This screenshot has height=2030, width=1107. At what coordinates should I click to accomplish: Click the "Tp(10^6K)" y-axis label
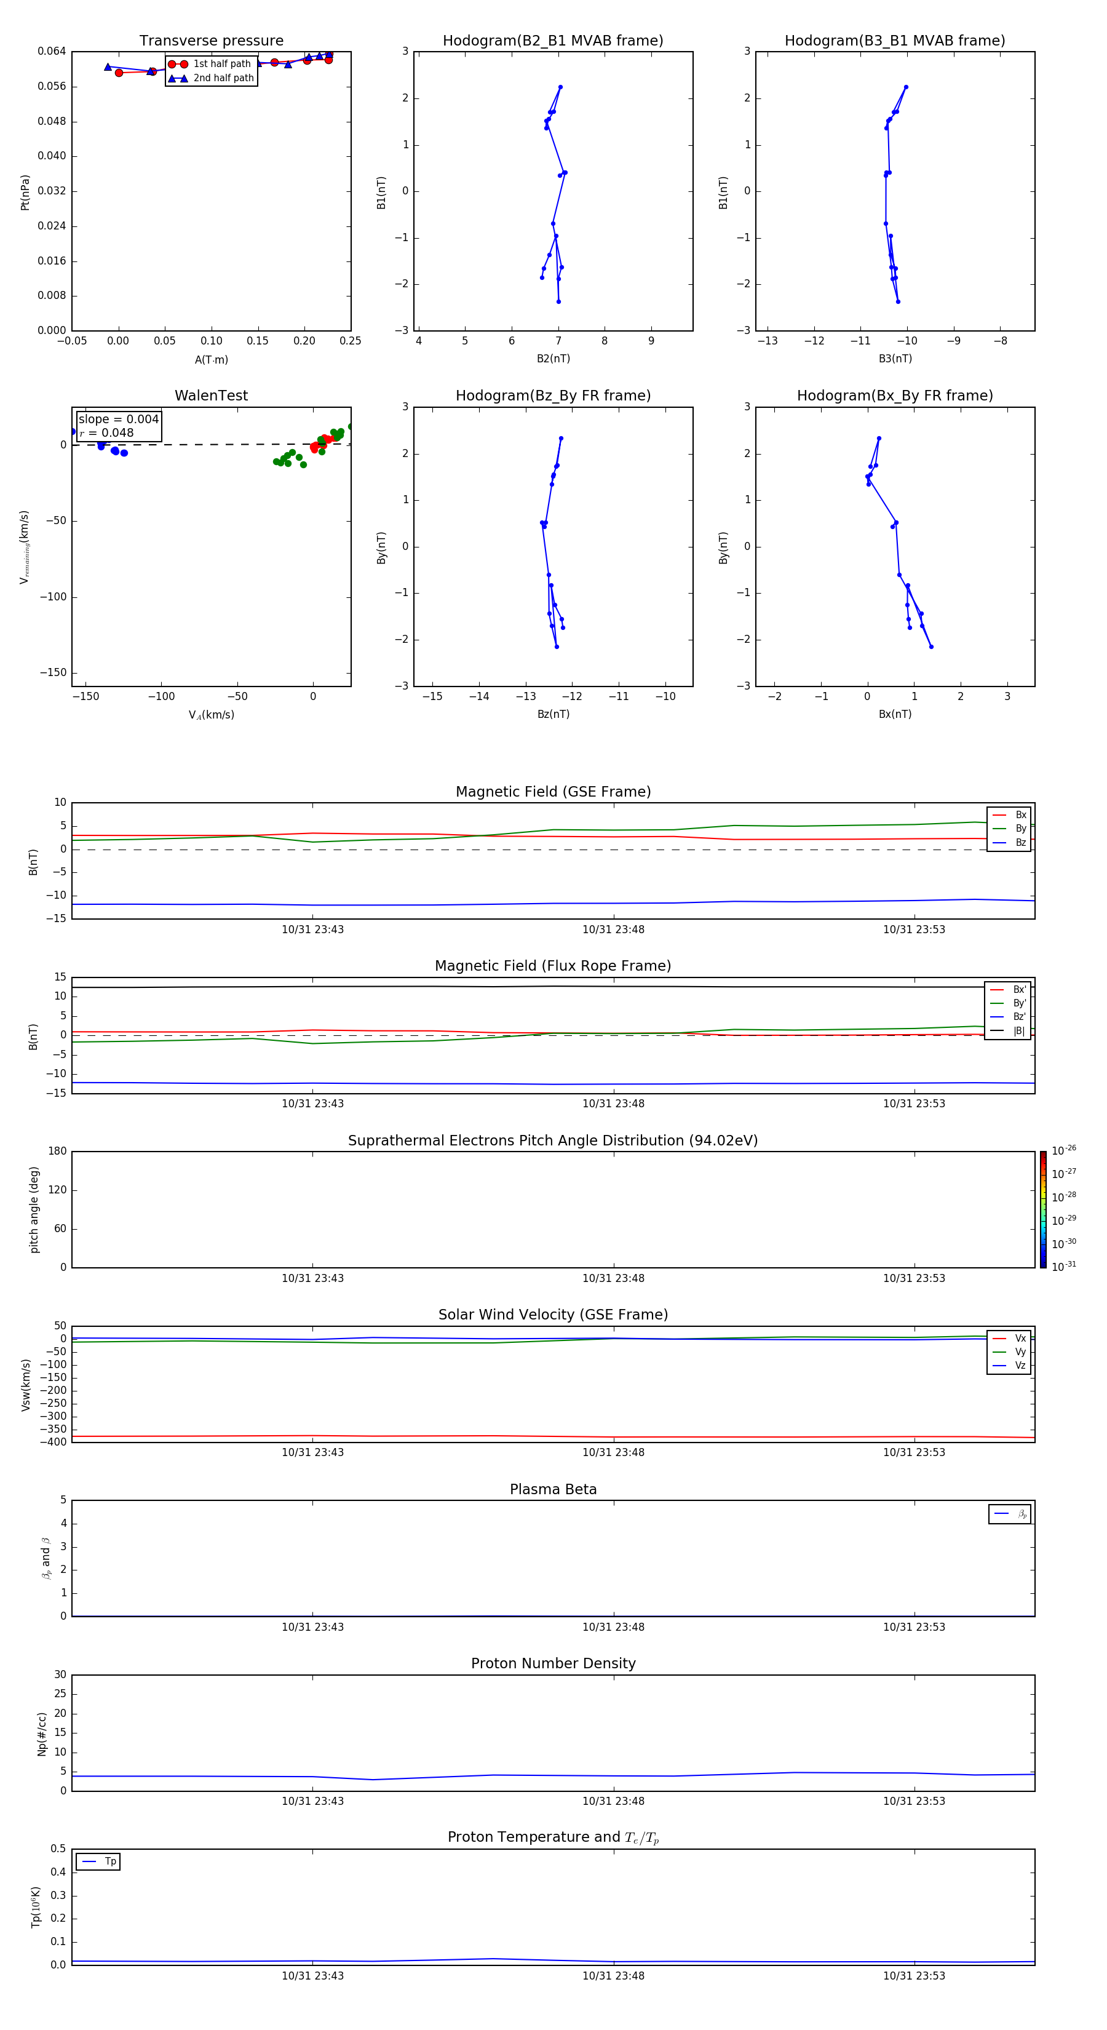pos(36,1907)
